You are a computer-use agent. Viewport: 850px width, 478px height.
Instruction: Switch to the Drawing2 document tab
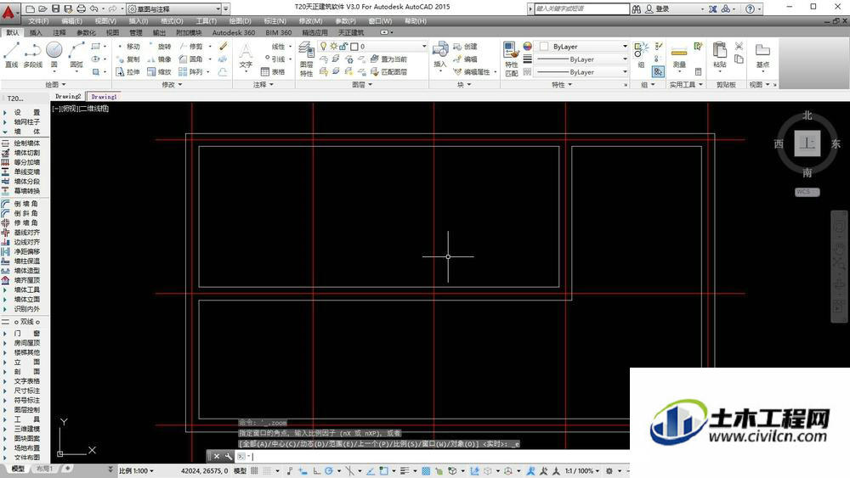[68, 96]
